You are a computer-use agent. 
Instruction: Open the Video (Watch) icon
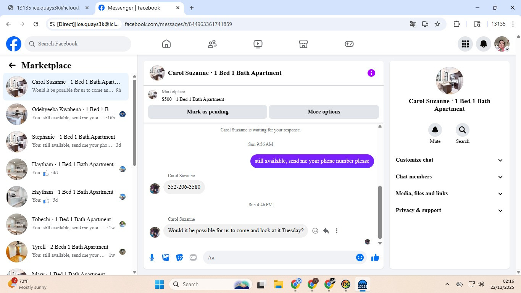[x=258, y=44]
